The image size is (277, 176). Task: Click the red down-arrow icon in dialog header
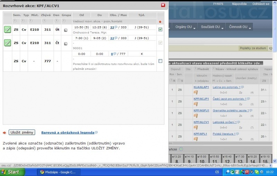pyautogui.click(x=160, y=22)
